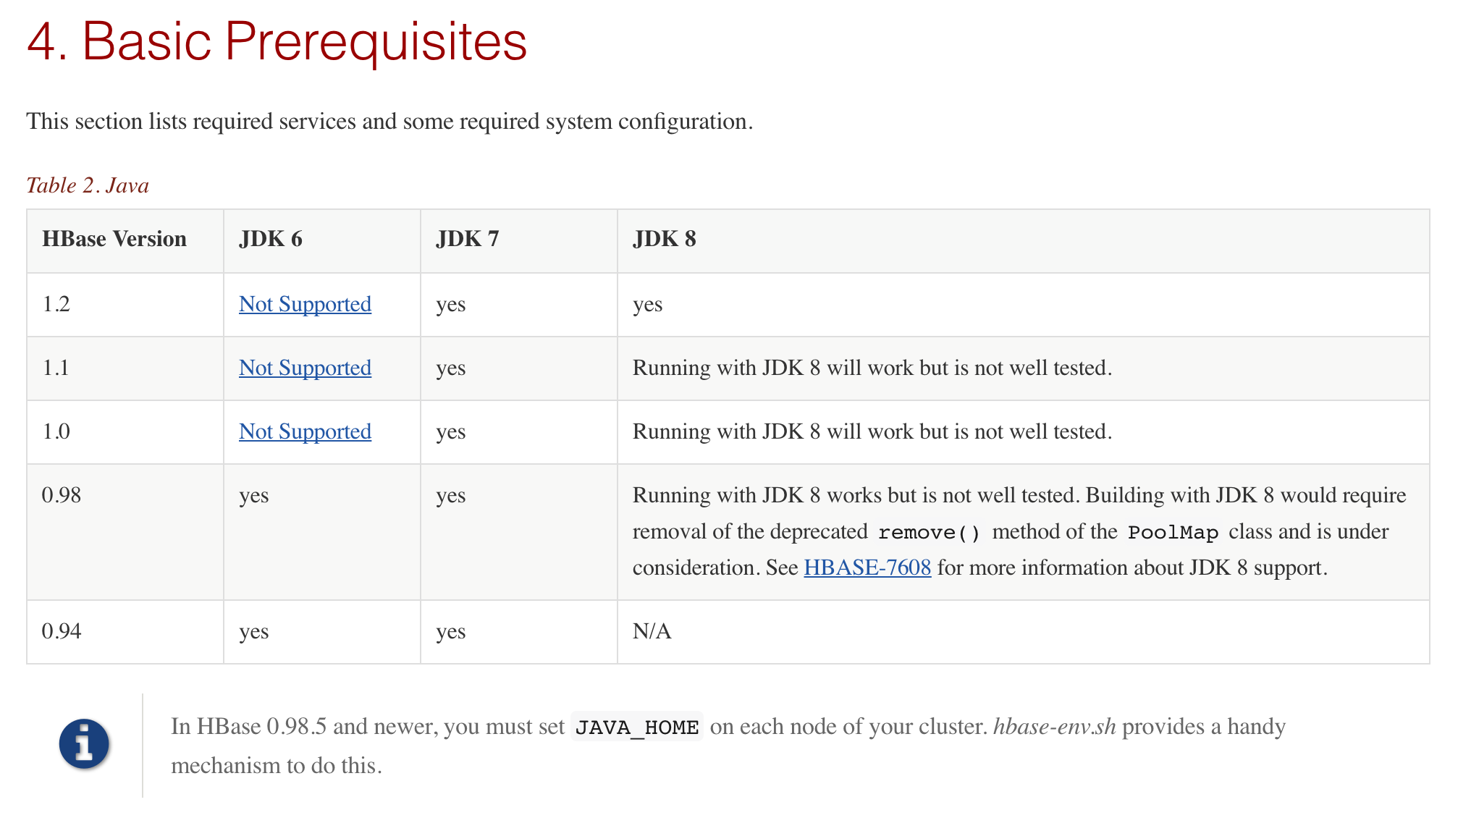Screen dimensions: 1458x831
Task: Click the JDK 6 column header
Action: point(271,239)
